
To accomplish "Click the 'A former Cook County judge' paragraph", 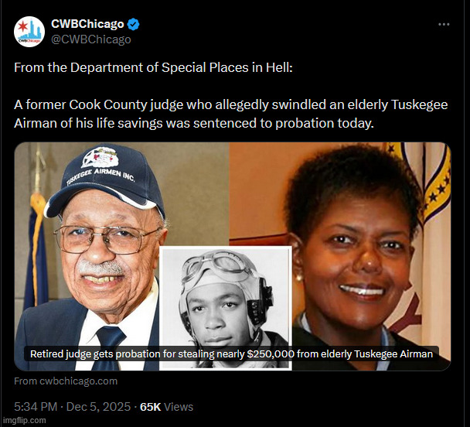I will click(x=231, y=114).
